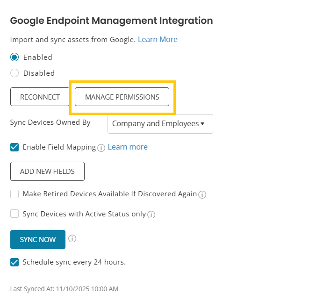Select the Enabled radio button
The image size is (331, 308).
pyautogui.click(x=14, y=57)
